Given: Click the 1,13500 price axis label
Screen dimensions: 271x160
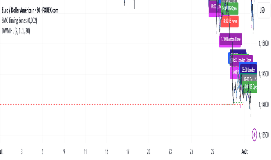Looking at the screenshot, I should [263, 135].
